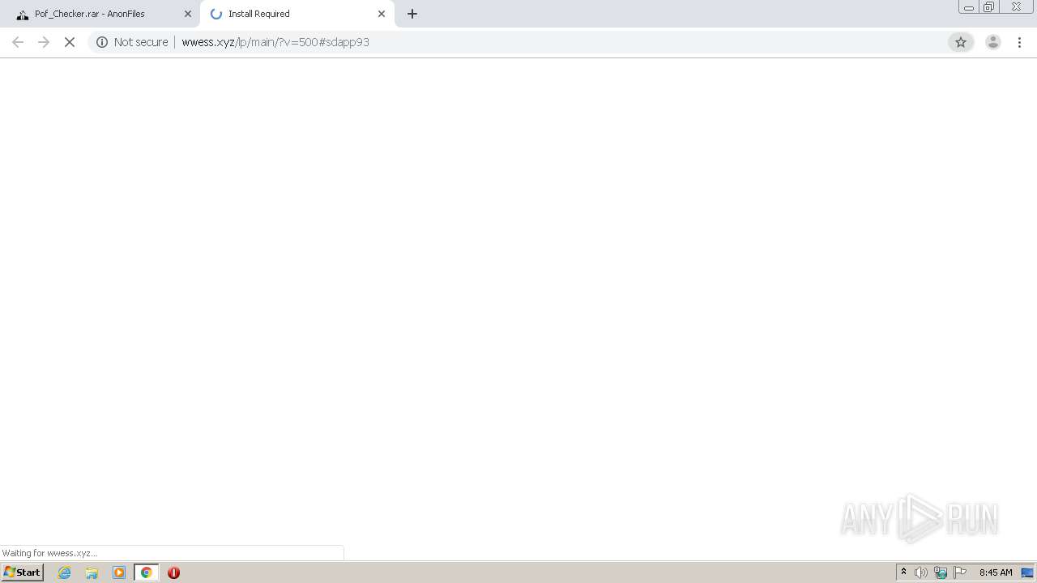Minimize the Chrome window
The image size is (1037, 583).
[968, 7]
